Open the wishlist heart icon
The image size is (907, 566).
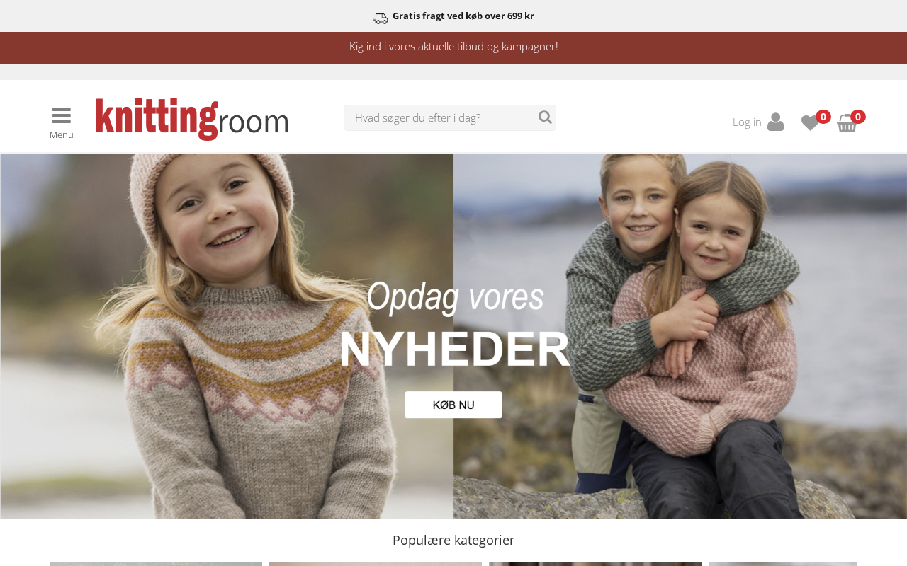point(810,123)
